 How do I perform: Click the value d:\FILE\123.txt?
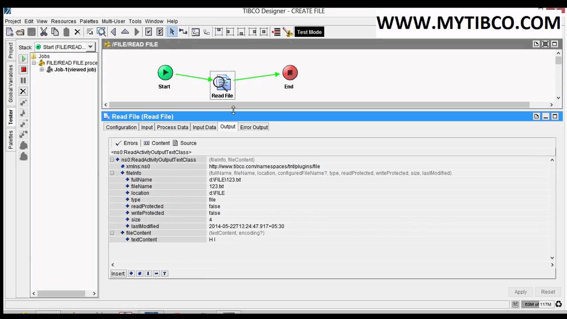pos(225,180)
